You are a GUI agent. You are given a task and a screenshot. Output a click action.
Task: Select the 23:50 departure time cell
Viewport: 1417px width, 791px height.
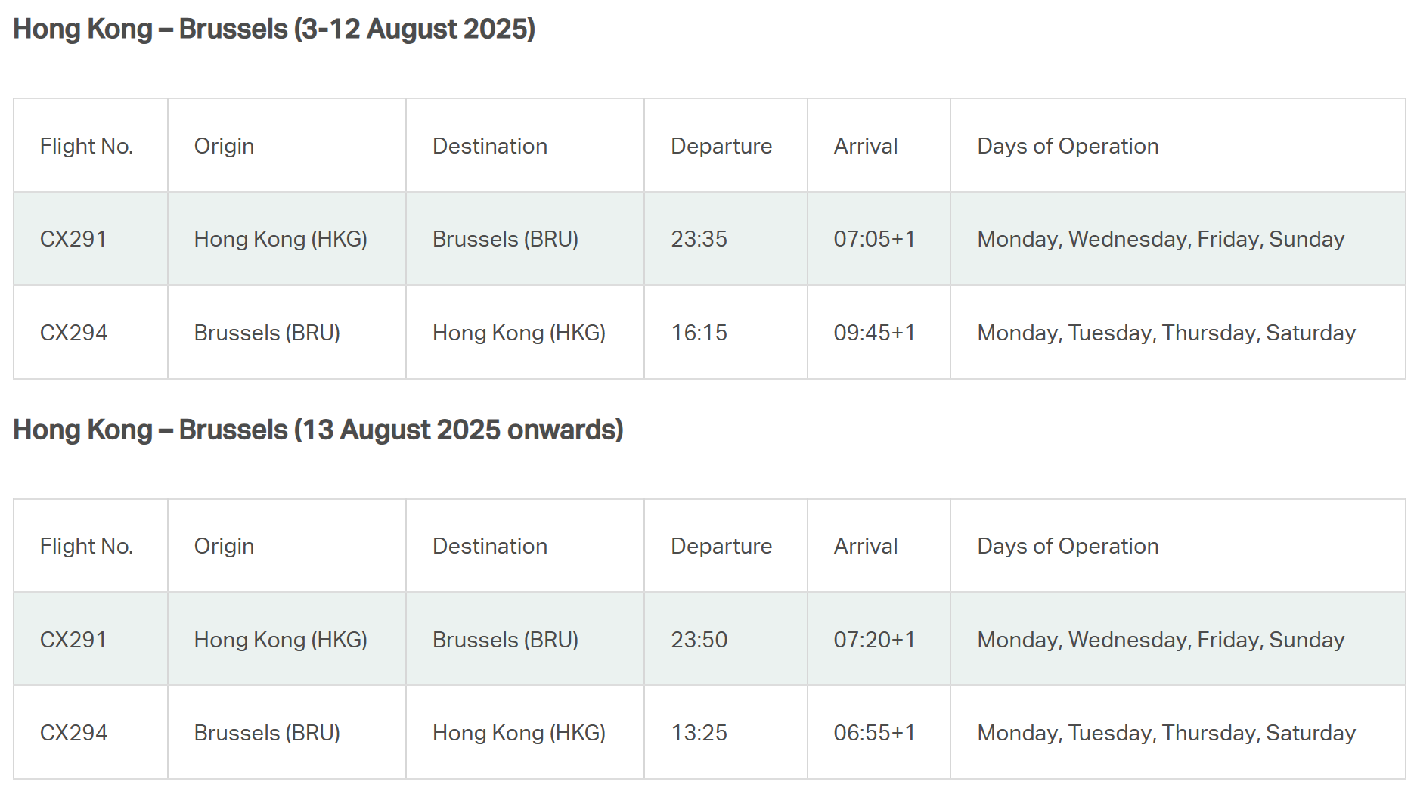coord(699,640)
